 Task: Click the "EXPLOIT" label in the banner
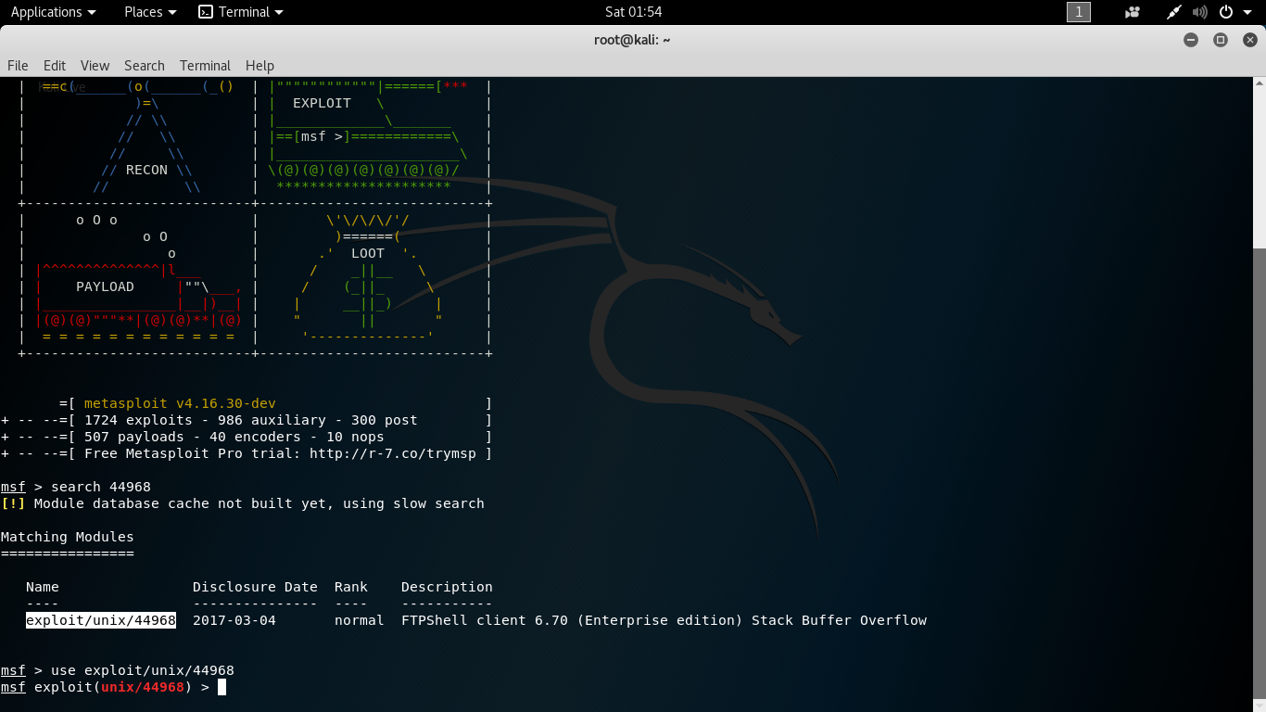coord(322,103)
